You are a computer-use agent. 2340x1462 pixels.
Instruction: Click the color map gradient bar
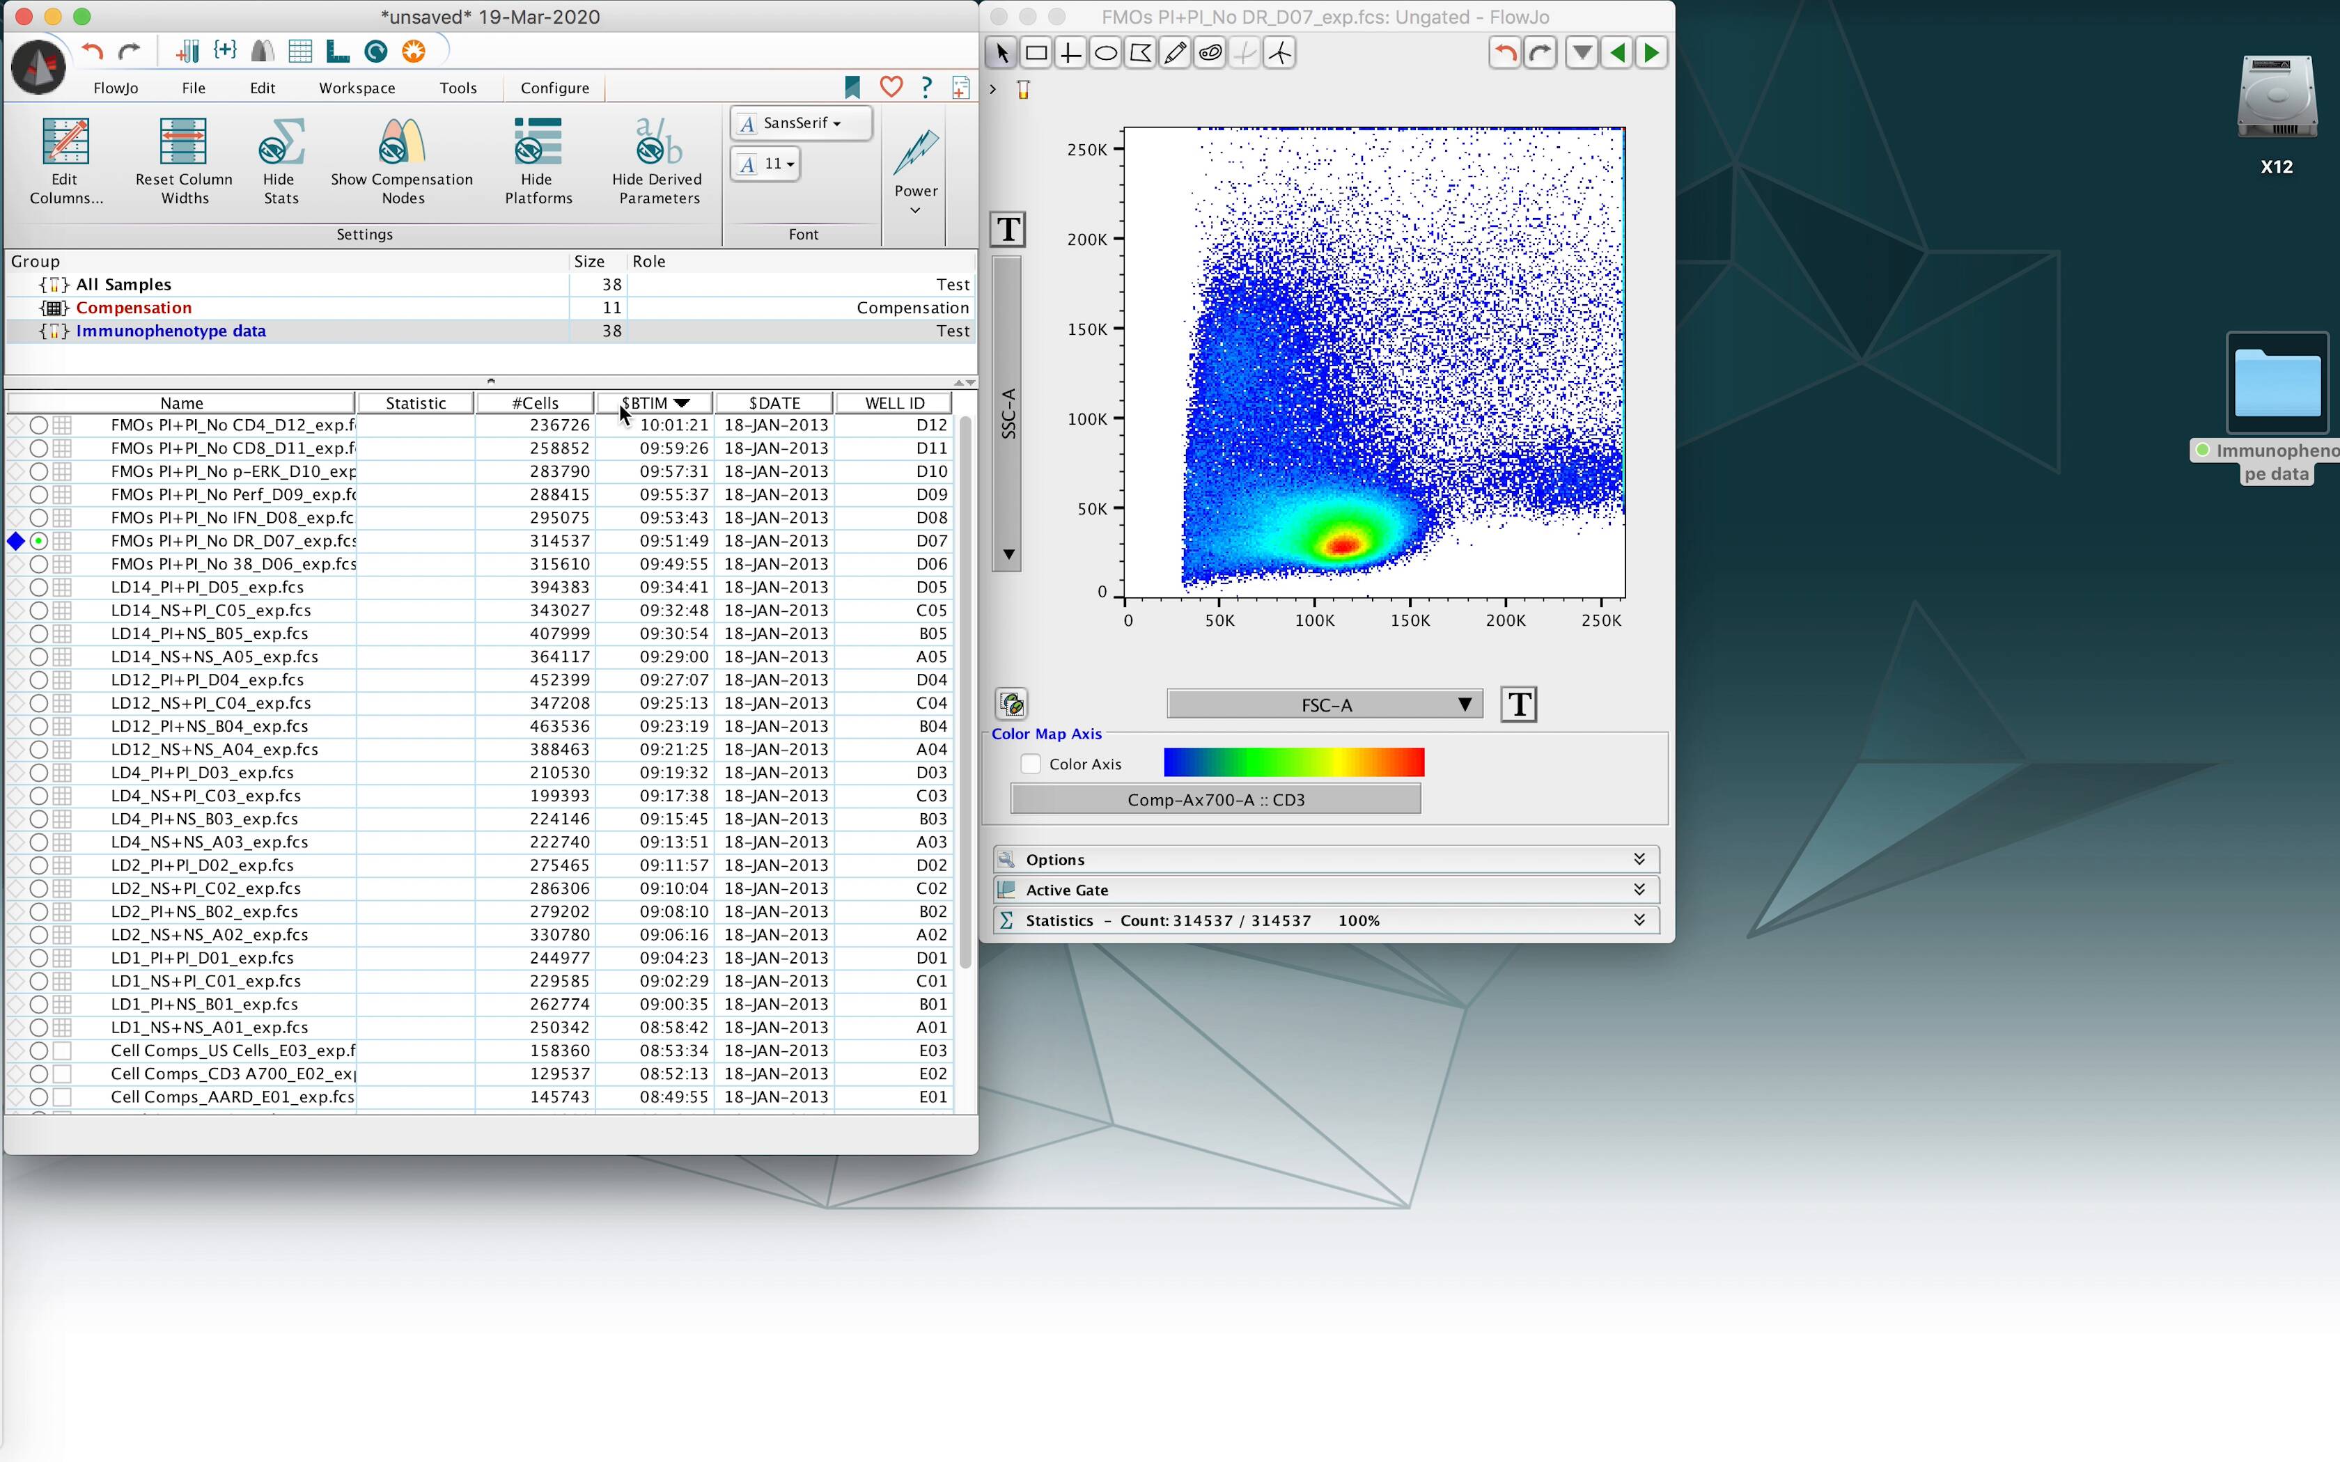pyautogui.click(x=1294, y=763)
